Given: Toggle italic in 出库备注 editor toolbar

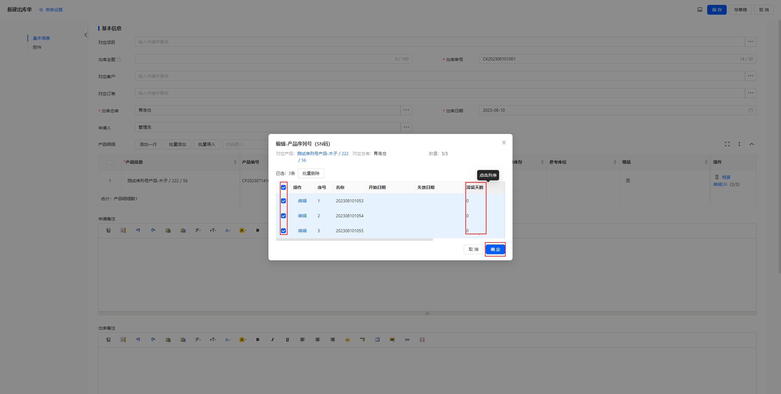Looking at the screenshot, I should (273, 340).
